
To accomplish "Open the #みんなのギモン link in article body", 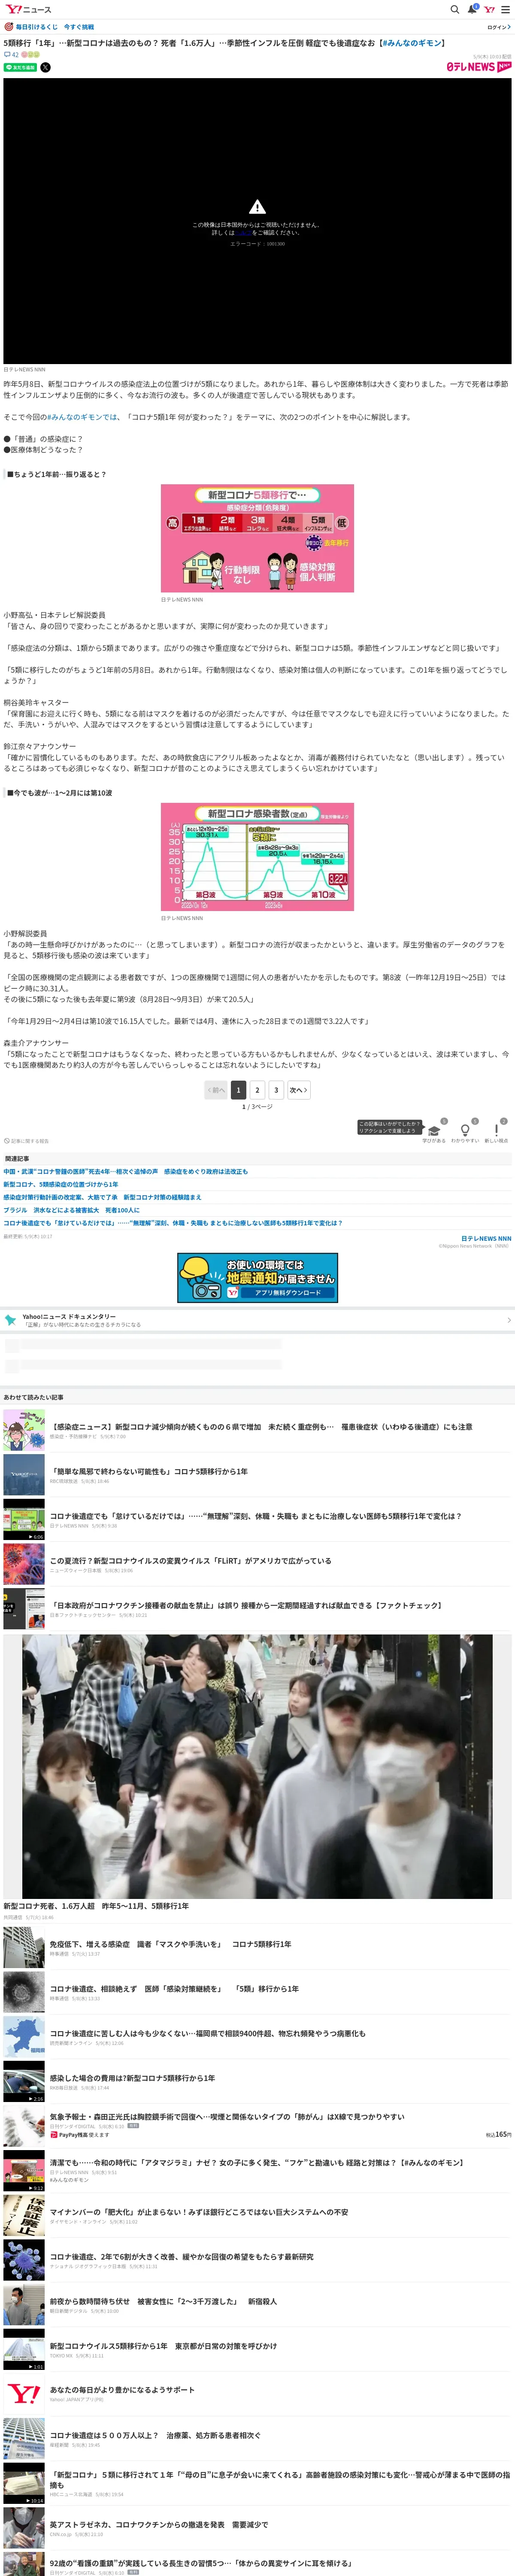I will tap(82, 417).
